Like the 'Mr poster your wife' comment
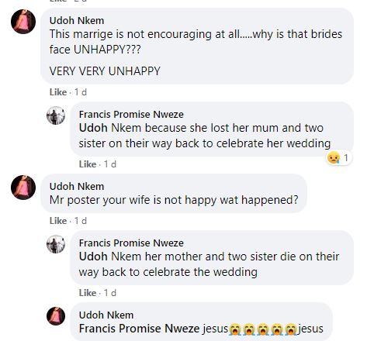 pyautogui.click(x=58, y=221)
